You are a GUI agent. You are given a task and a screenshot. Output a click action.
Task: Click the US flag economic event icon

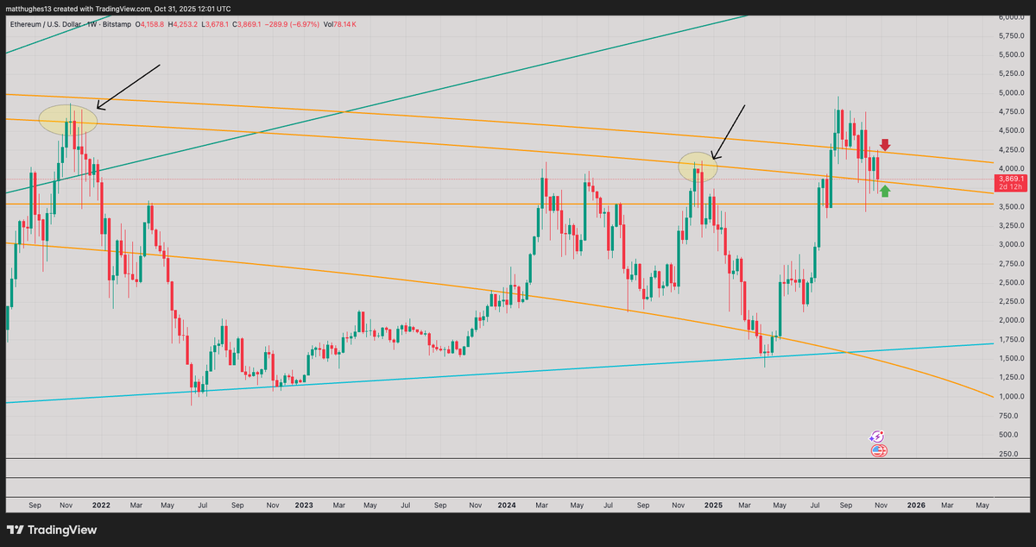(x=878, y=450)
